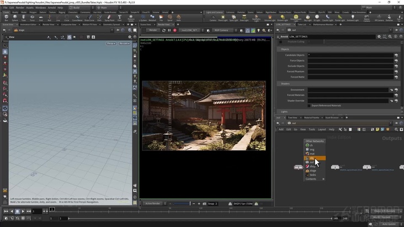Click the Camera shelf tool

point(213,18)
